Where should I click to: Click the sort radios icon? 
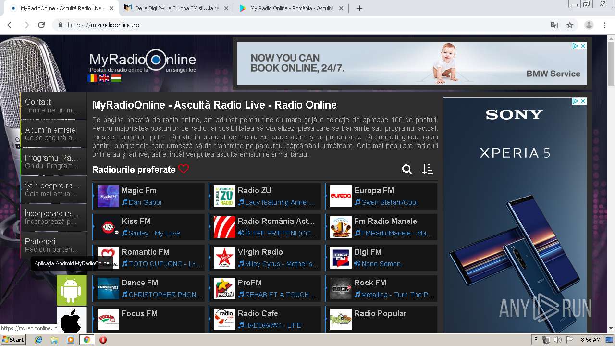(x=428, y=169)
